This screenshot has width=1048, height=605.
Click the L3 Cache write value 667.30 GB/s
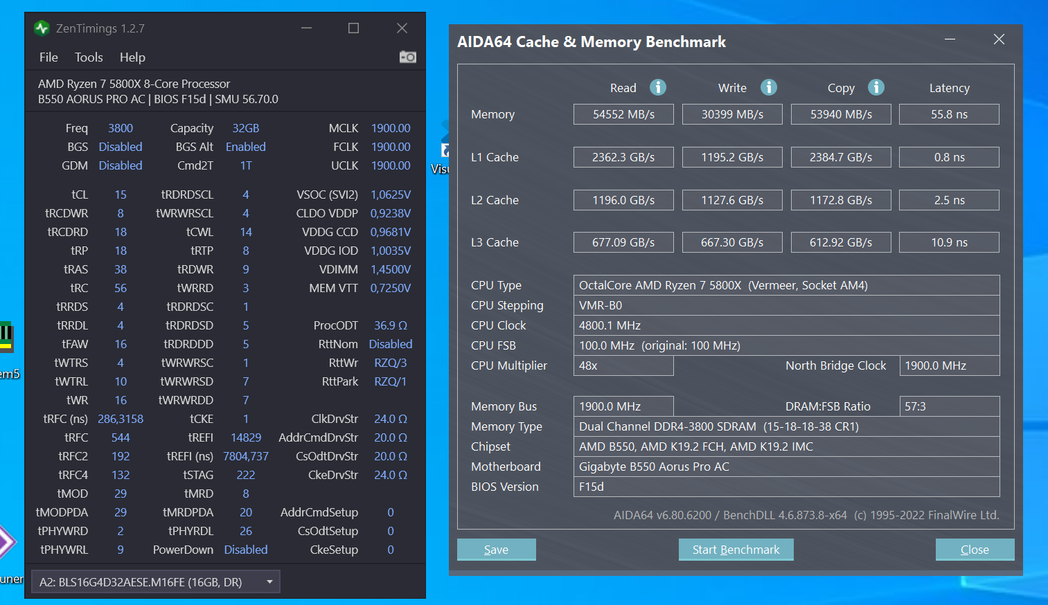(x=732, y=242)
